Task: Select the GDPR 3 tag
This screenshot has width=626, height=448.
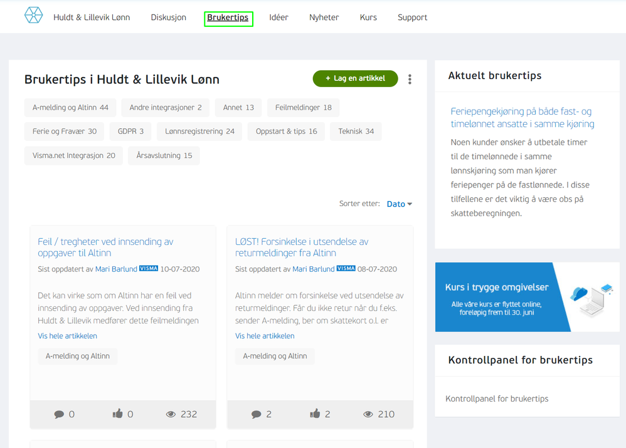Action: [x=130, y=131]
